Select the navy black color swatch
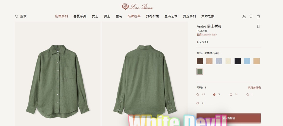The image size is (283, 126). 238,61
